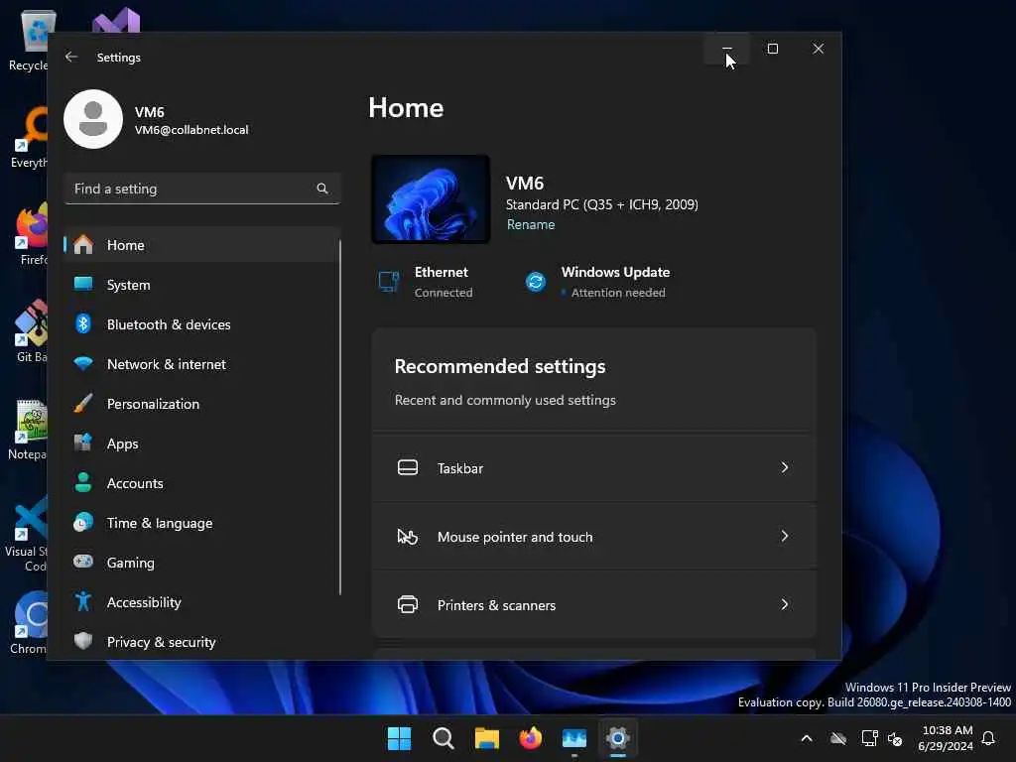This screenshot has height=762, width=1016.
Task: Open the notification bell in system tray
Action: tap(989, 738)
